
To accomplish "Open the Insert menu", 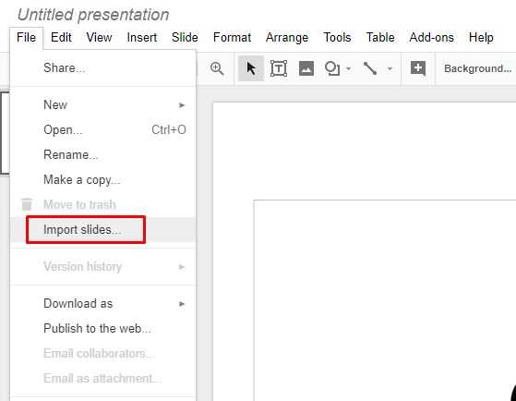I will pyautogui.click(x=142, y=37).
